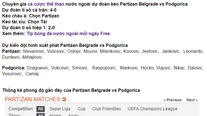Click the 'Thống kê phong độ gần đây' heading

(71, 90)
